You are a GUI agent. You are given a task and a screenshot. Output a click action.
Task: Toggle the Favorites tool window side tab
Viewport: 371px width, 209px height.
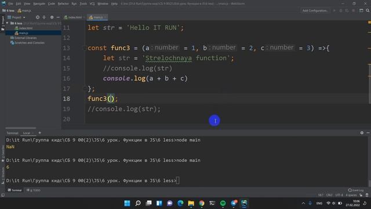click(3, 154)
